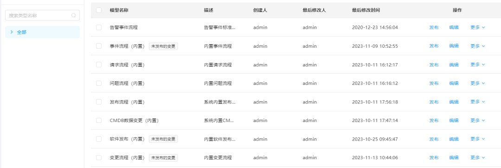Open 更多 dropdown for 发布流程 (内置)
Image resolution: width=501 pixels, height=168 pixels.
point(478,102)
